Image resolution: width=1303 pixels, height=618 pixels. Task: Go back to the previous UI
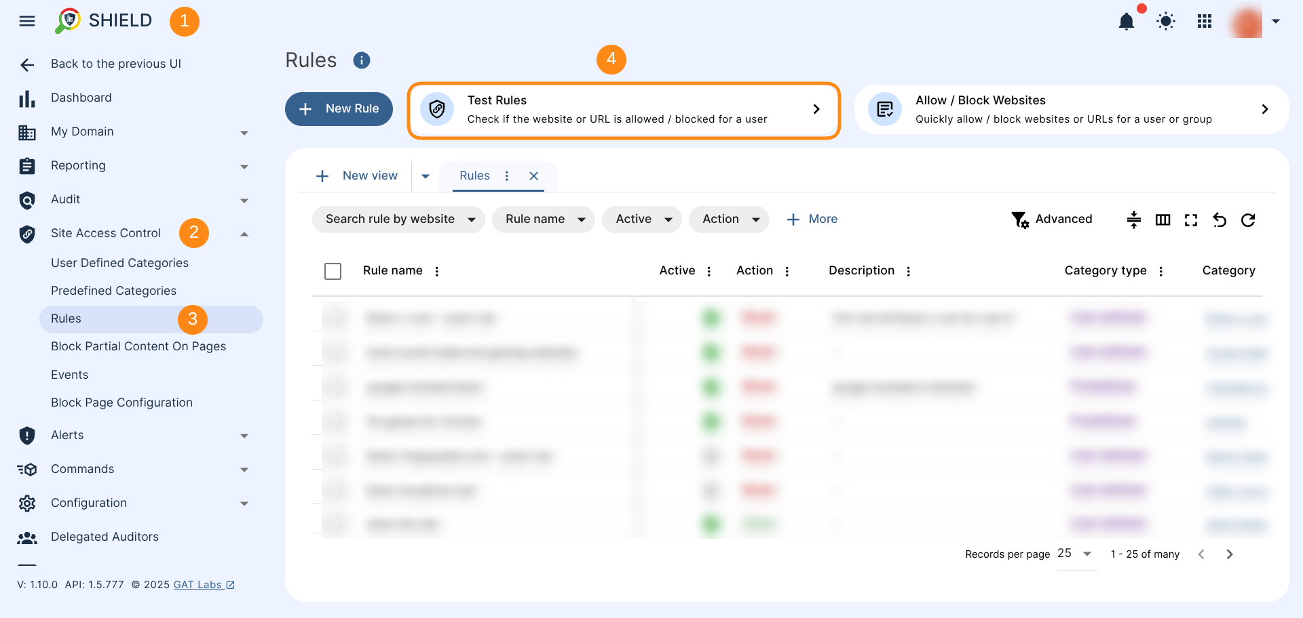pos(116,64)
